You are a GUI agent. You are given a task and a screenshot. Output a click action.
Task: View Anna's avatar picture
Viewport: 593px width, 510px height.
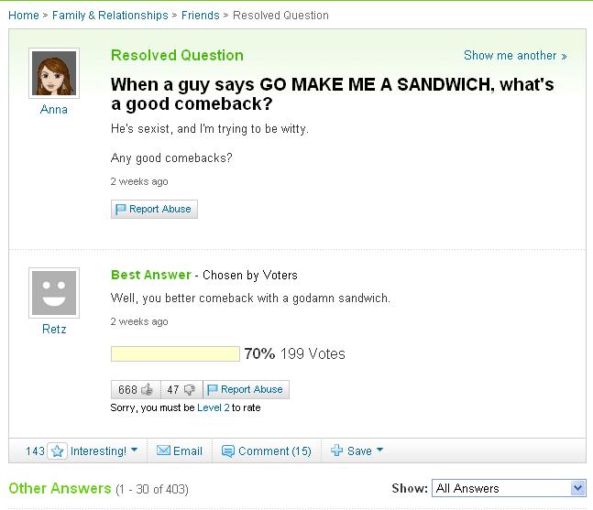click(x=54, y=72)
